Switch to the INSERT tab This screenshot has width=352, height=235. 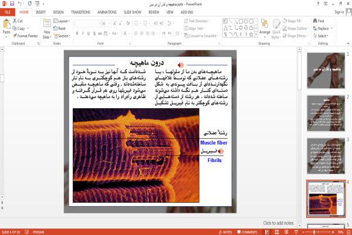40,12
